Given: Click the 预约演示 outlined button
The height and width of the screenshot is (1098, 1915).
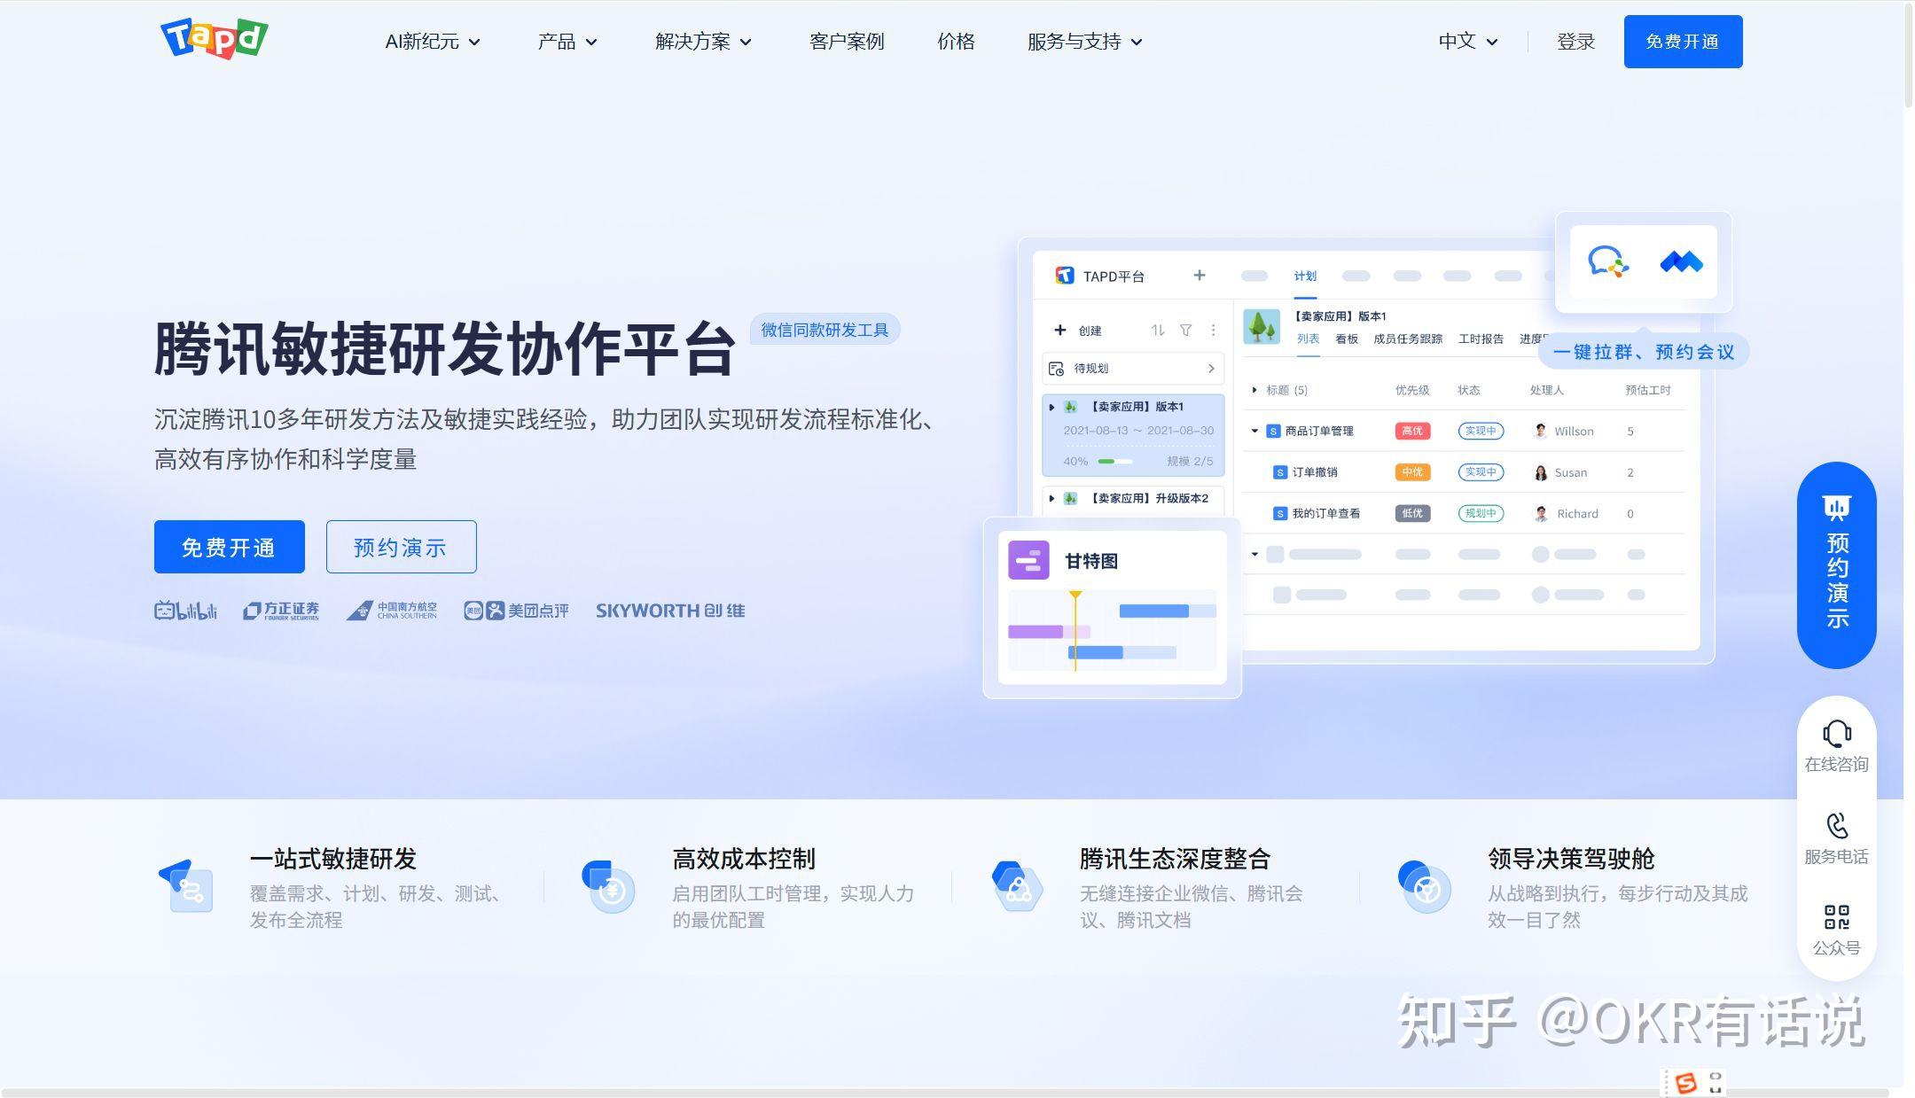Looking at the screenshot, I should (x=401, y=547).
